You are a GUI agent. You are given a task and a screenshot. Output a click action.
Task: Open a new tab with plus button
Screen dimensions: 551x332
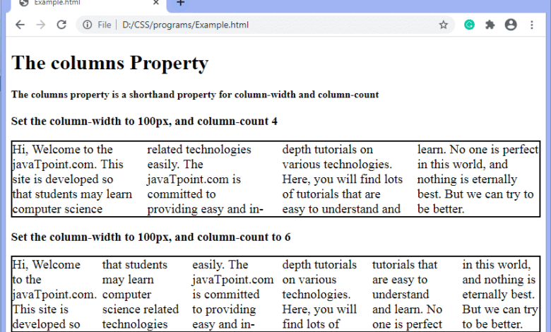[181, 3]
